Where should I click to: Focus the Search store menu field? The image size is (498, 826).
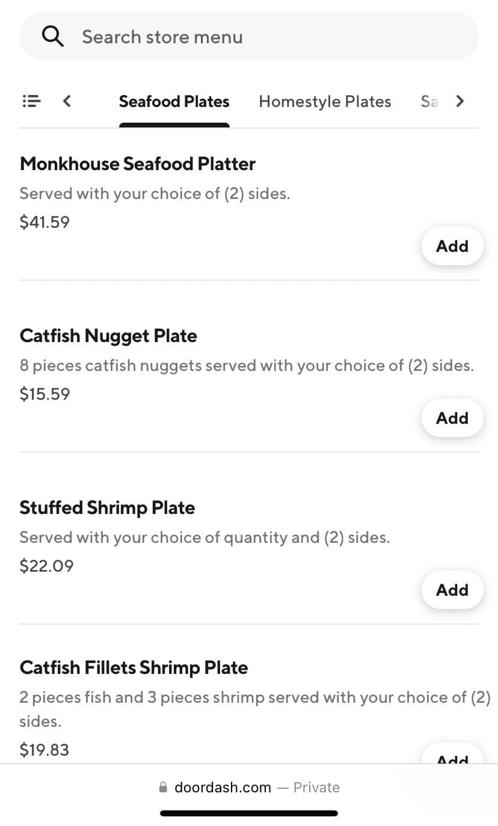pyautogui.click(x=265, y=37)
